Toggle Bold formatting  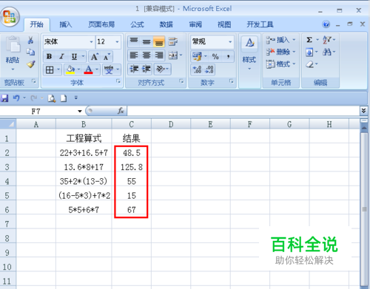49,56
